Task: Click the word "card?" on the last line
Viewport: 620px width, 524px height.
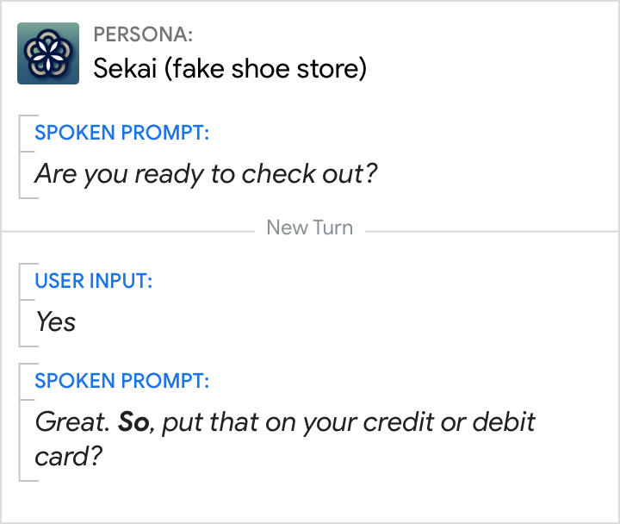Action: pos(69,455)
